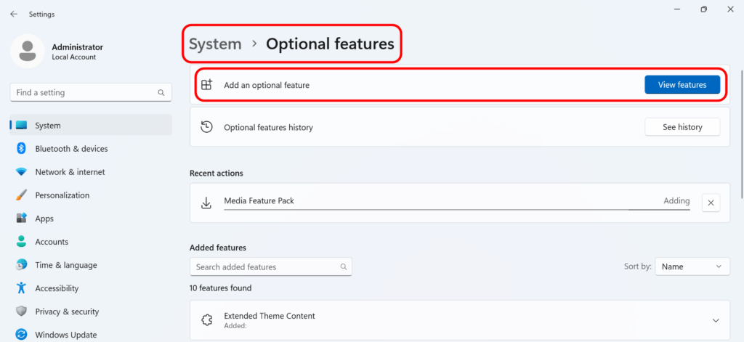744x342 pixels.
Task: Cancel the Media Feature Pack installation
Action: click(x=711, y=203)
